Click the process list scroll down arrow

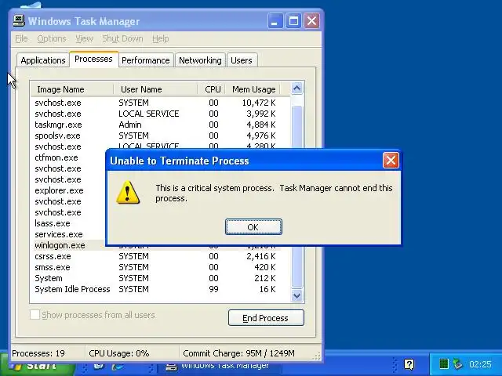[x=296, y=296]
